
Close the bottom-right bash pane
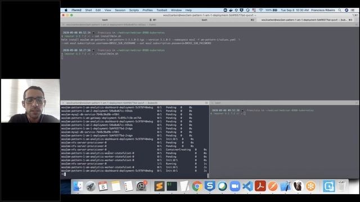[x=212, y=103]
